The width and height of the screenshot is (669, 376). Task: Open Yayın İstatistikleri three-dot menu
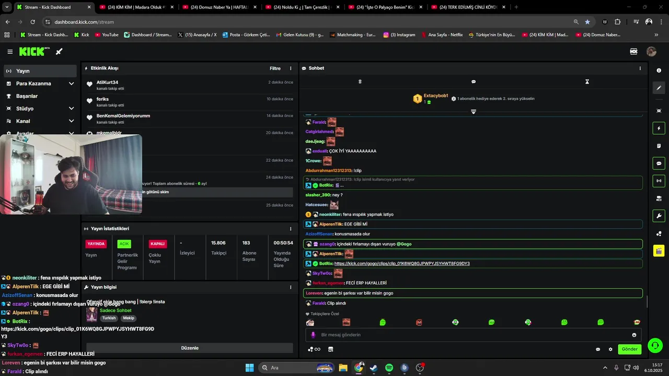[291, 229]
